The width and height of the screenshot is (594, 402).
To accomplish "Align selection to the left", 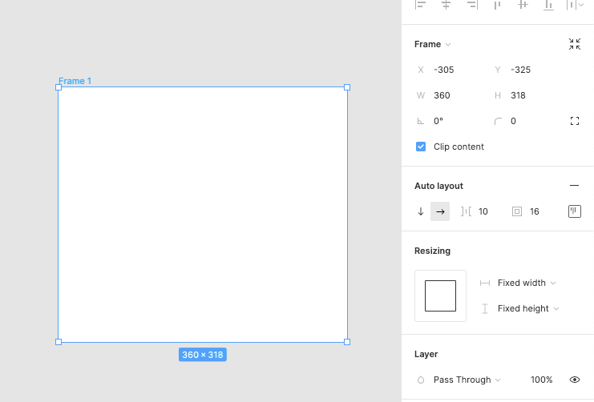I will (x=421, y=5).
